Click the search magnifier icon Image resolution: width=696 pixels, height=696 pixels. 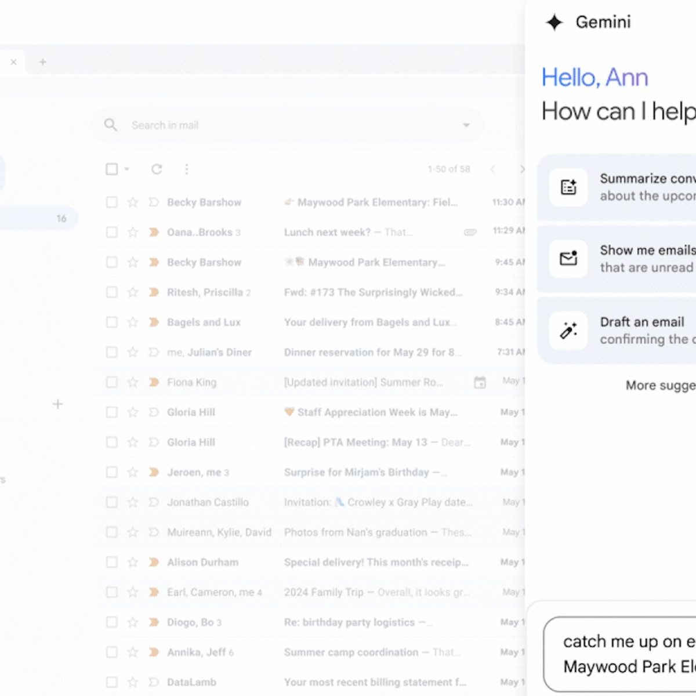tap(110, 125)
